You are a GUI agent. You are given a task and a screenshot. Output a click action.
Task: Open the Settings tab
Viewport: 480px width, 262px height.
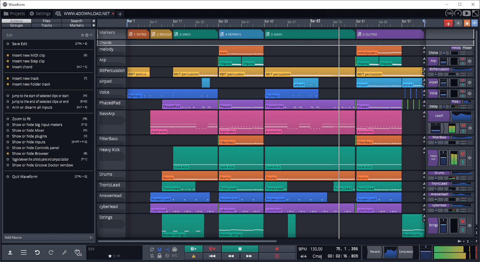(40, 13)
